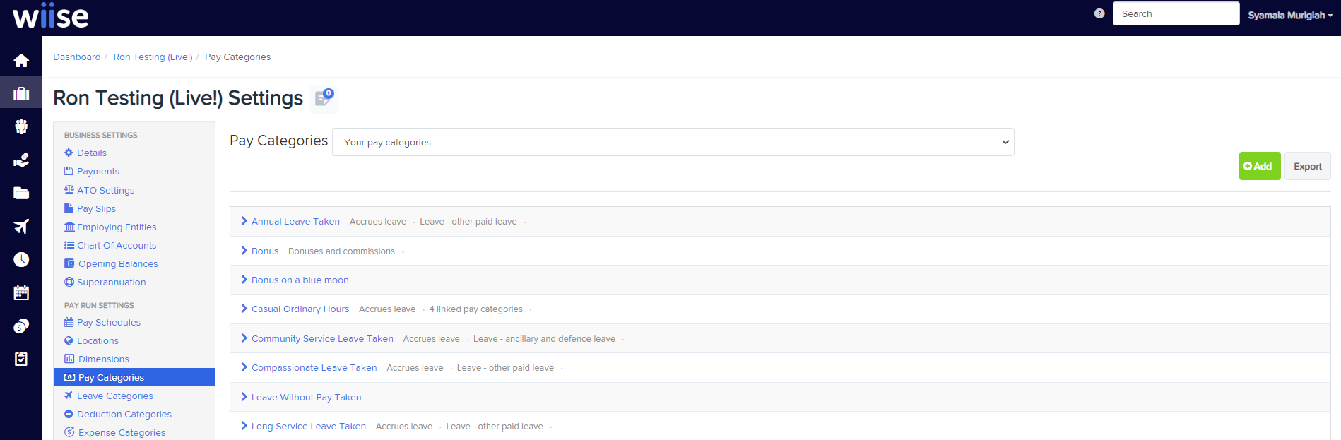This screenshot has width=1341, height=440.
Task: Click 'Bonuses and commissions' text
Action: pyautogui.click(x=341, y=251)
